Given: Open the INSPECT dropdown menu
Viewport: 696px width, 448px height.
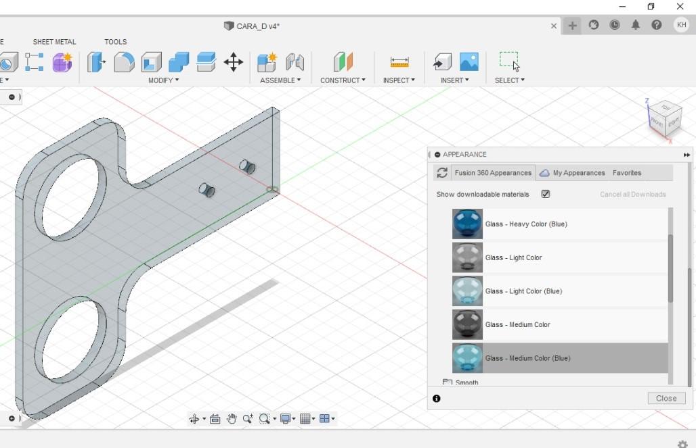Looking at the screenshot, I should pyautogui.click(x=399, y=80).
